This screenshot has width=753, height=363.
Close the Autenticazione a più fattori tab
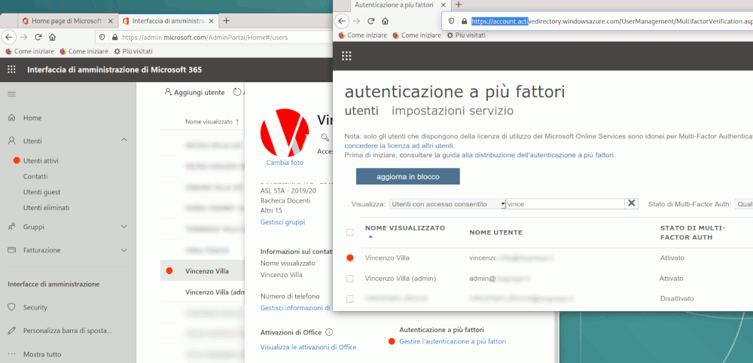[444, 5]
